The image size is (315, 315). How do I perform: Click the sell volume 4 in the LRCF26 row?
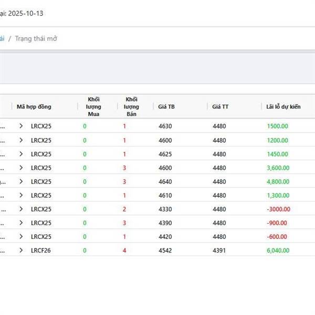(x=124, y=250)
